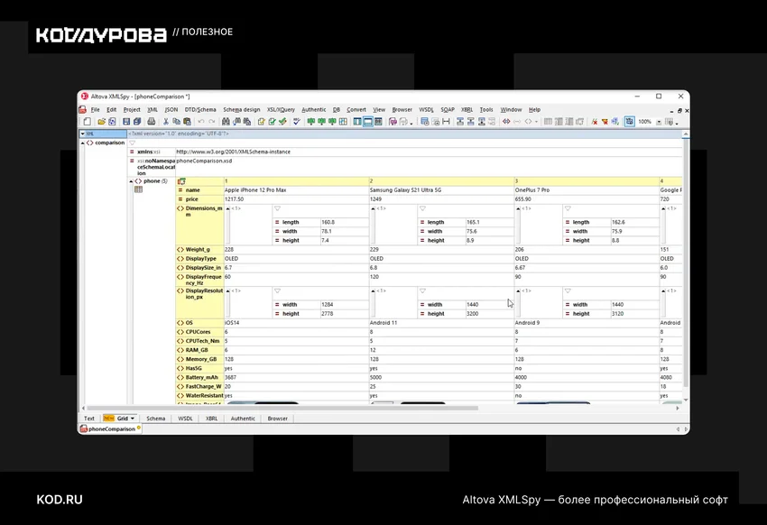
Task: Click the horizontal scrollbar of the grid
Action: click(x=282, y=408)
